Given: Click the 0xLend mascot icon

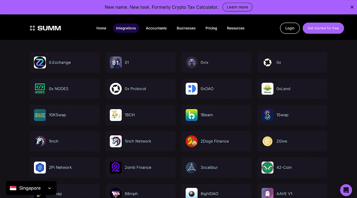Looking at the screenshot, I should click(267, 89).
